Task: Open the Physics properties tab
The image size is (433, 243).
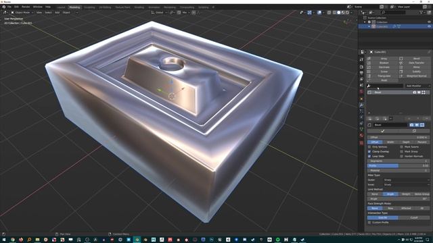Action: click(x=361, y=117)
